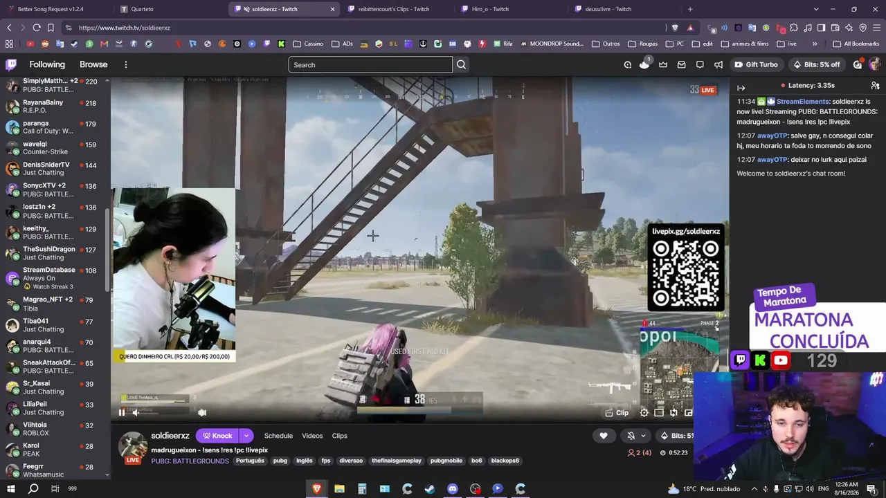886x498 pixels.
Task: Go to the Twitch home logo
Action: click(11, 64)
